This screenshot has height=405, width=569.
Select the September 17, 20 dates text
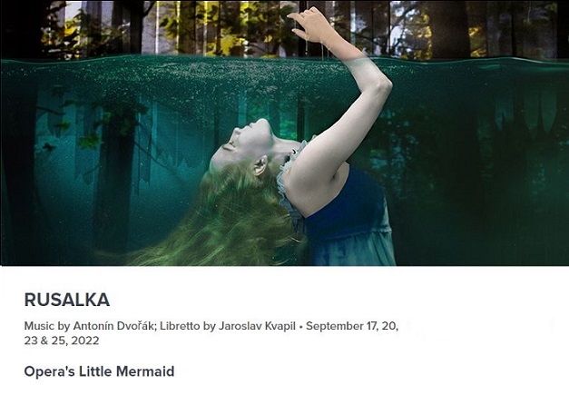(352, 326)
